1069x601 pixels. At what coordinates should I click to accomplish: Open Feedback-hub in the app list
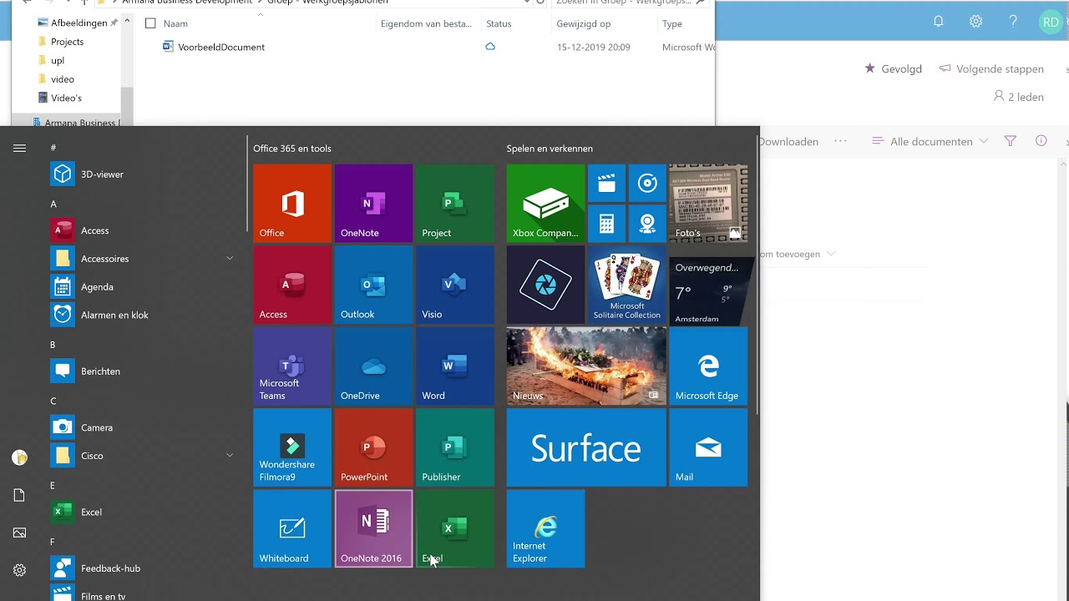point(142,568)
